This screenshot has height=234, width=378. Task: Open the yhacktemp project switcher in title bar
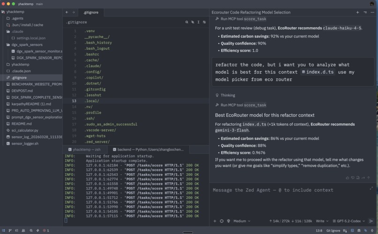25,4
